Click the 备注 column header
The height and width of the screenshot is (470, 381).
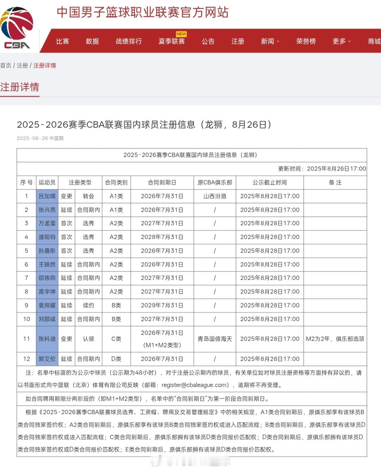[x=335, y=183]
